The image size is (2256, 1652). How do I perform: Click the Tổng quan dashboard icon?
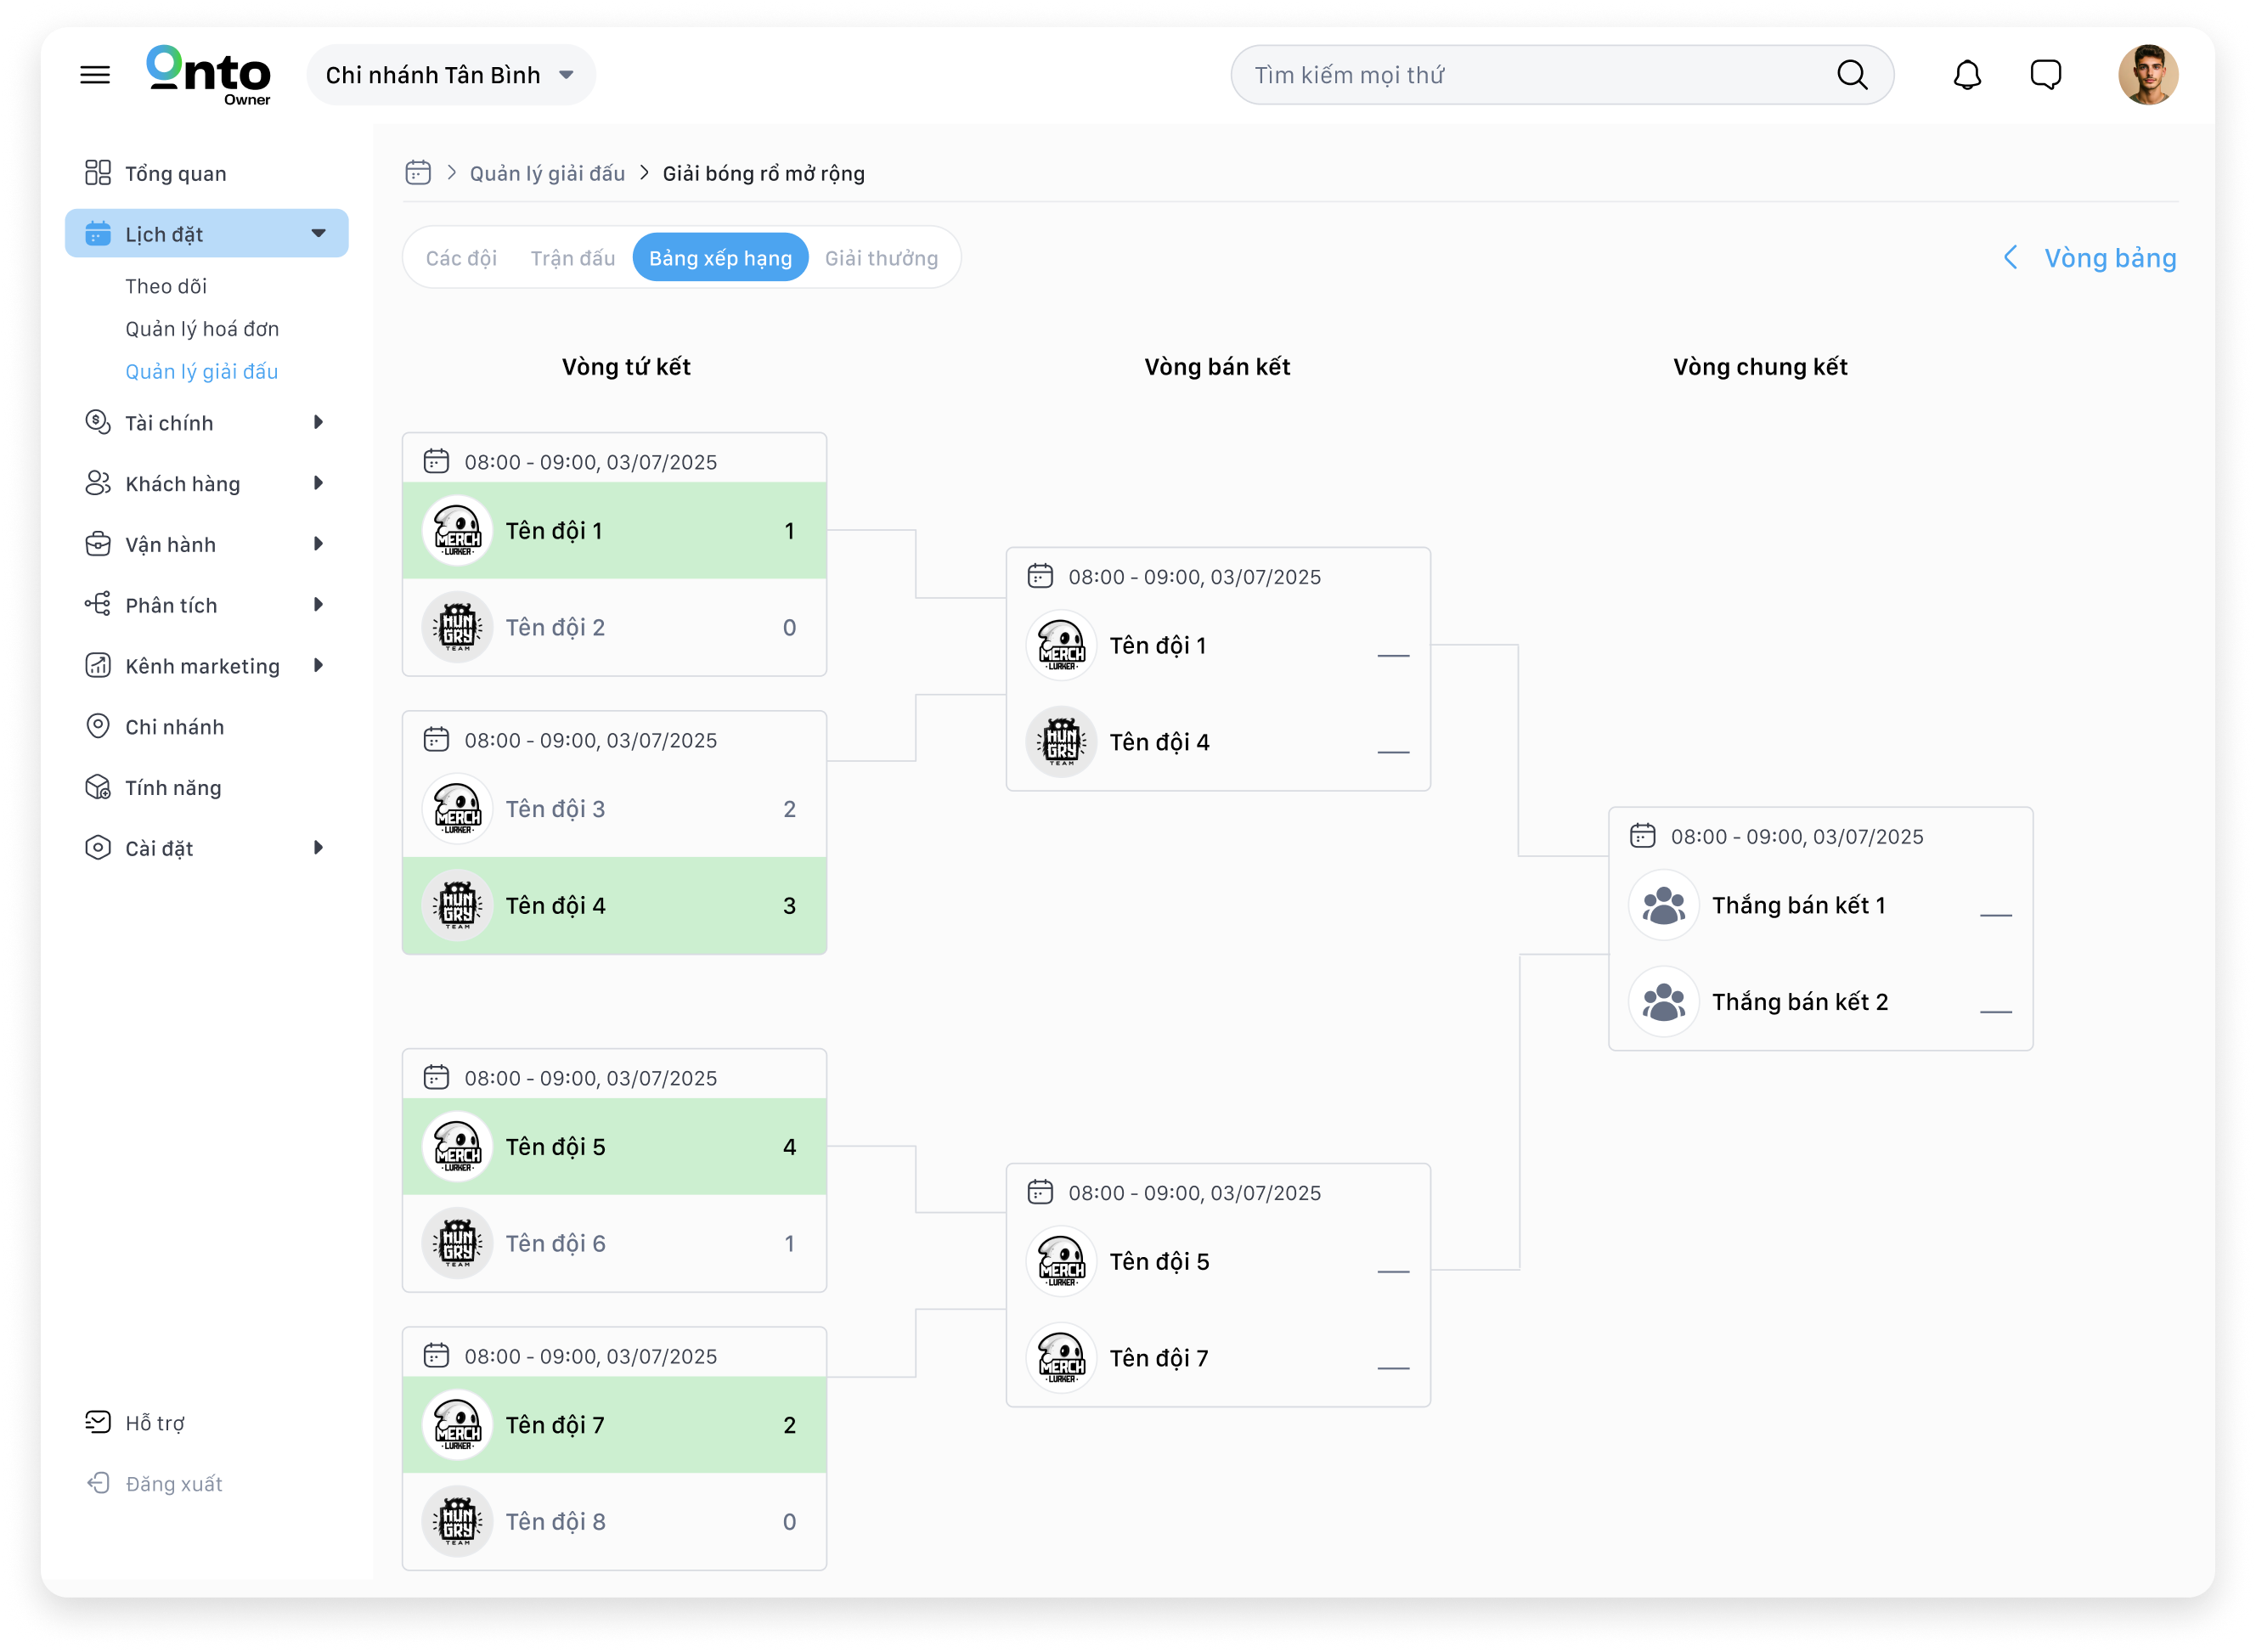[x=98, y=173]
